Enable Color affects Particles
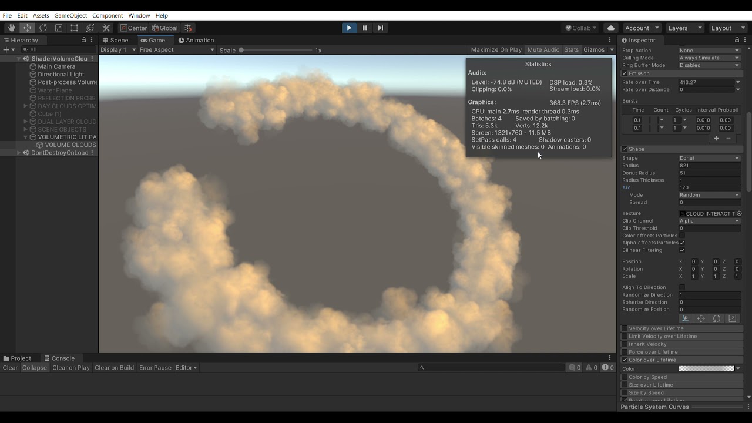Image resolution: width=752 pixels, height=423 pixels. [682, 236]
